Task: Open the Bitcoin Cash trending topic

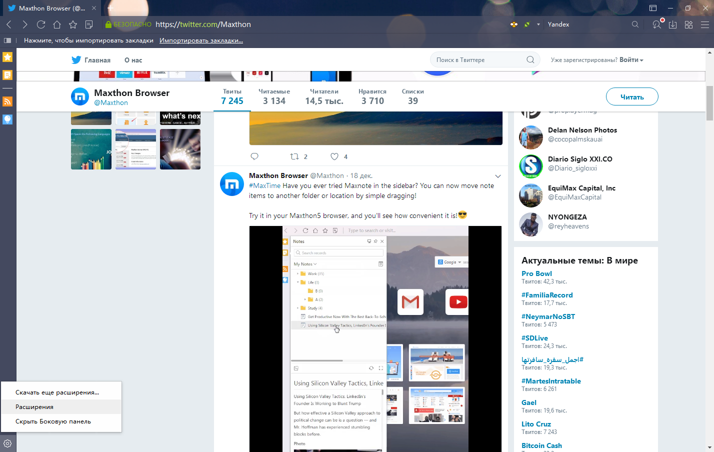Action: point(541,445)
